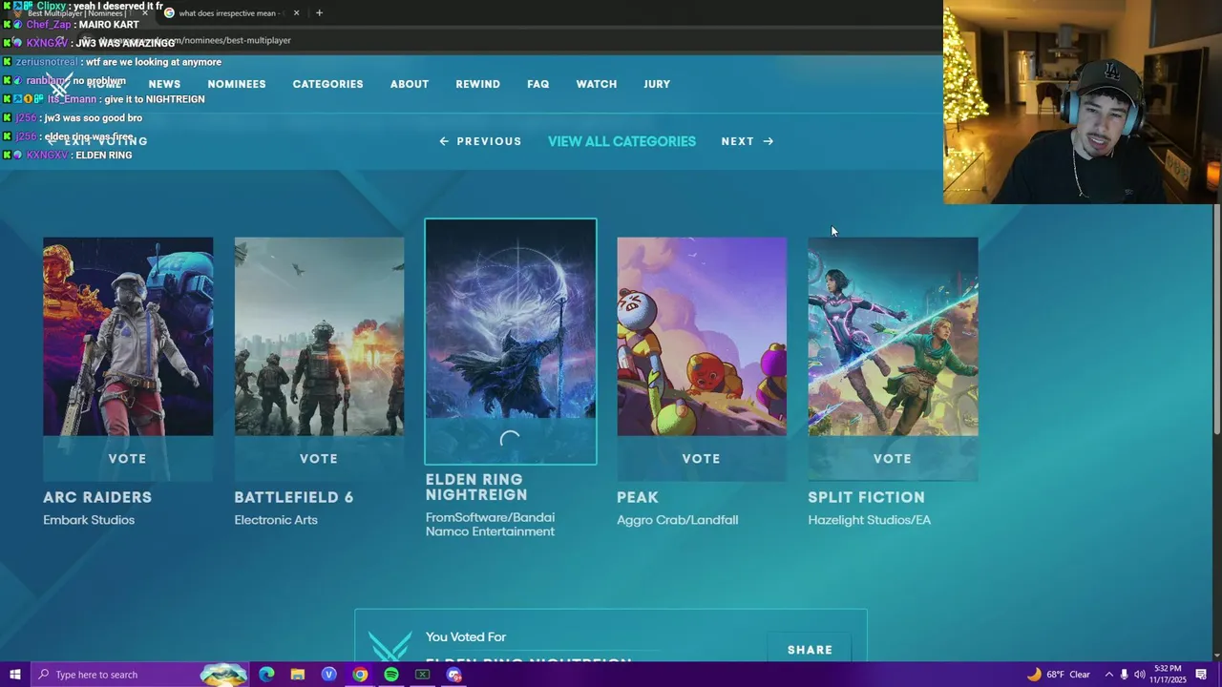The height and width of the screenshot is (687, 1222).
Task: Click the Elden Ring Nightreign cover art
Action: point(511,320)
